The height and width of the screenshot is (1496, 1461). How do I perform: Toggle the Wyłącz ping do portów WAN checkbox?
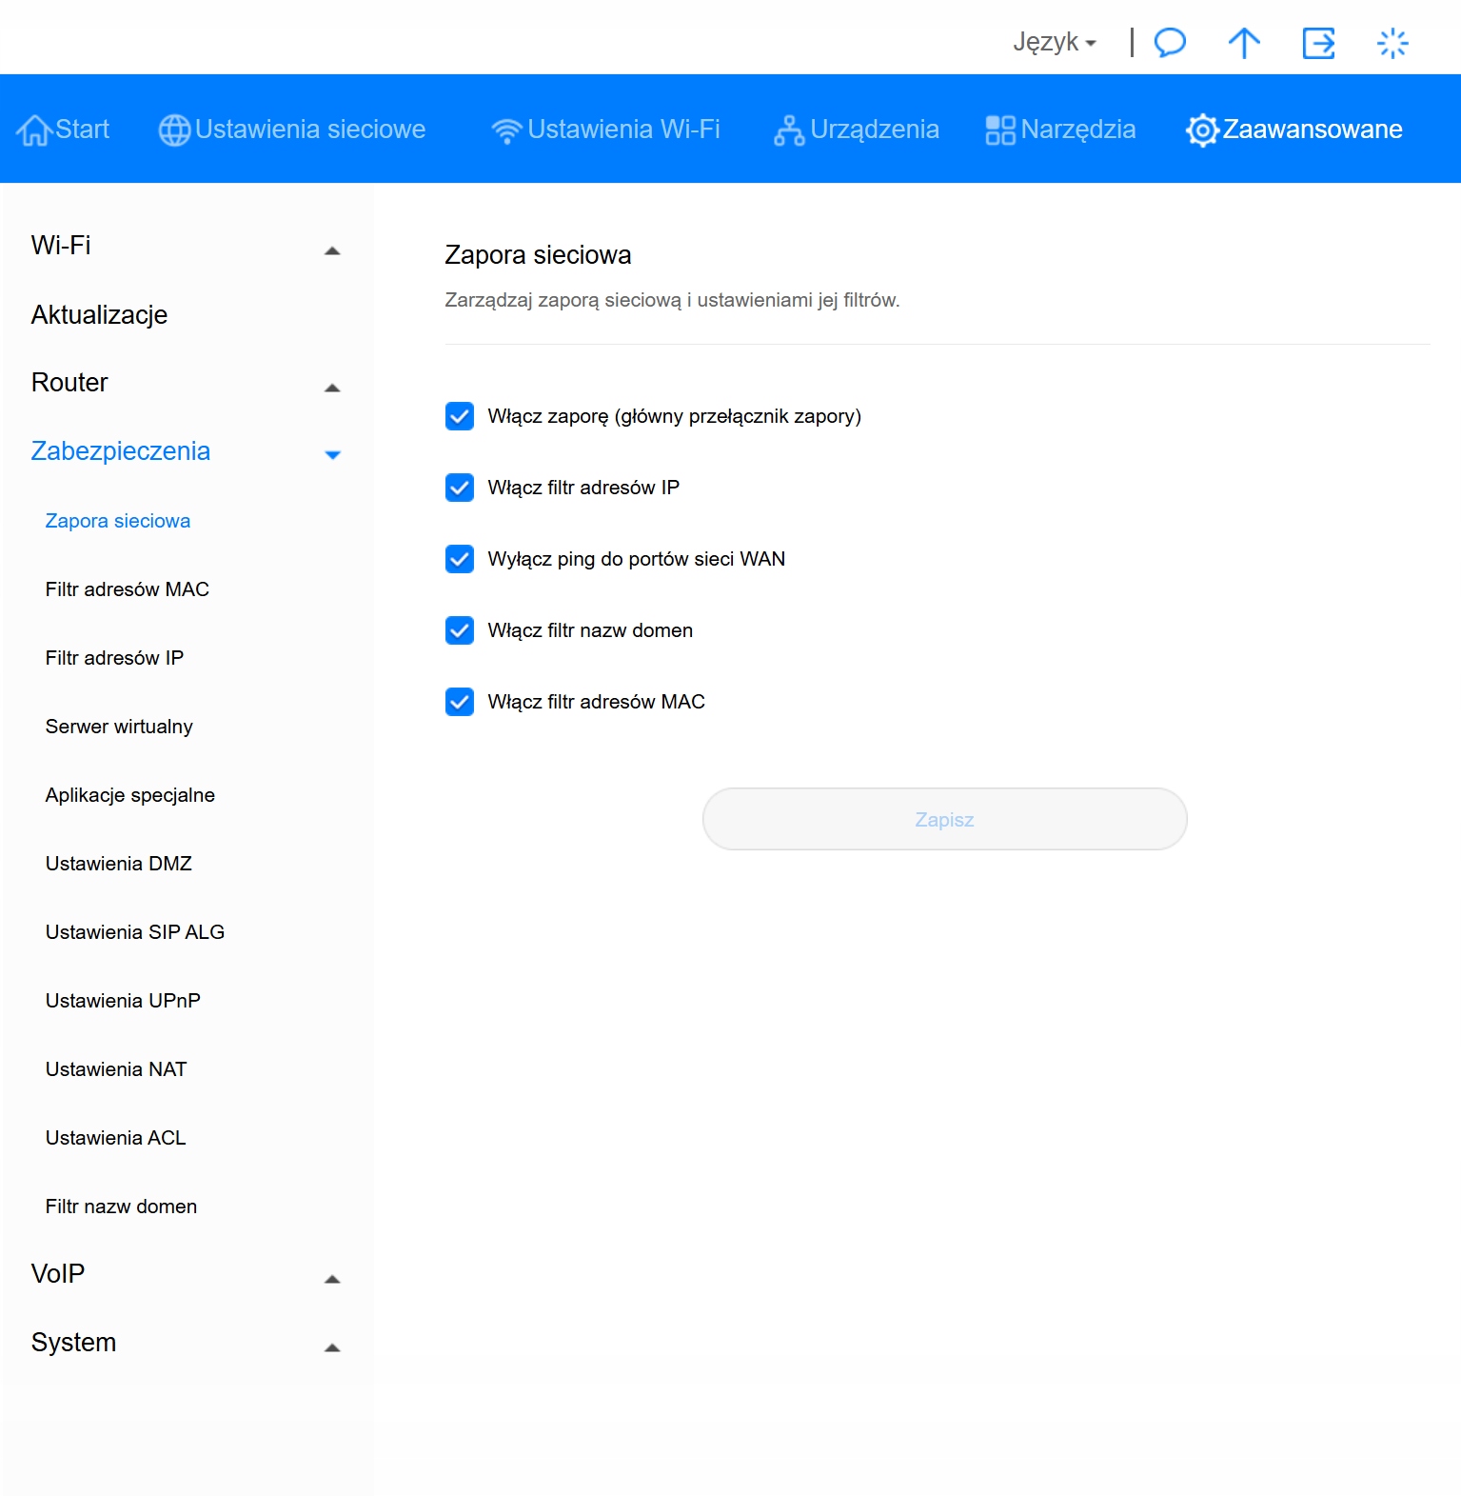pos(460,559)
